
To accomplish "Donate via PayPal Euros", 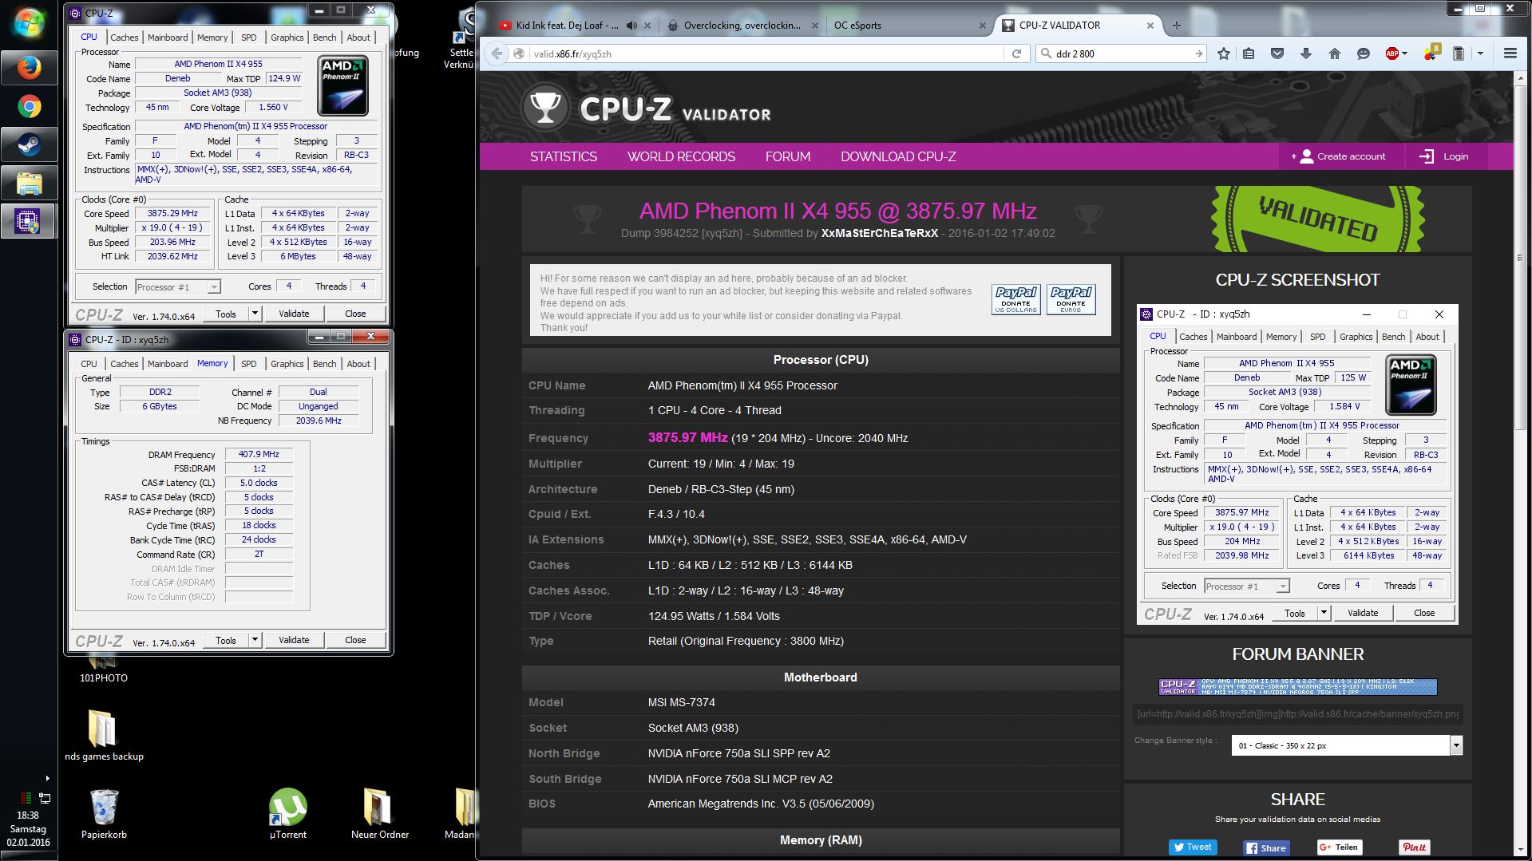I will click(x=1071, y=300).
